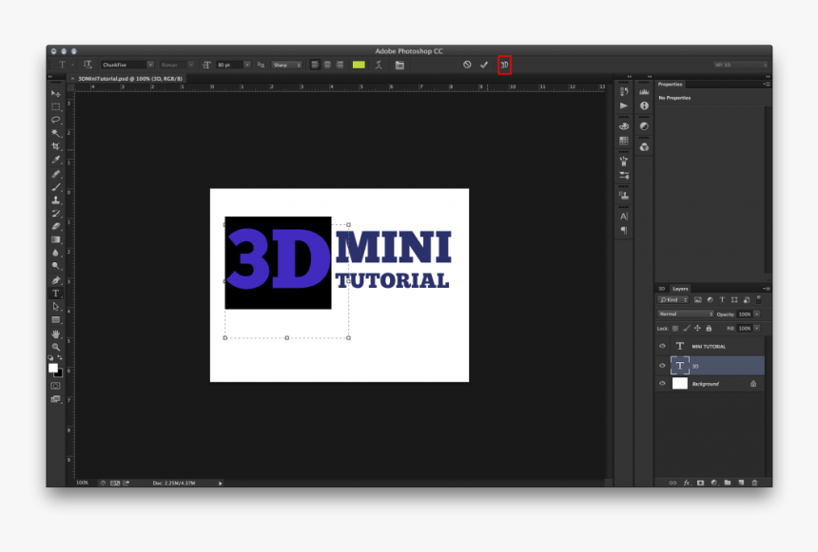Open the Kind filter dropdown
Viewport: 818px width, 552px height.
(x=672, y=299)
